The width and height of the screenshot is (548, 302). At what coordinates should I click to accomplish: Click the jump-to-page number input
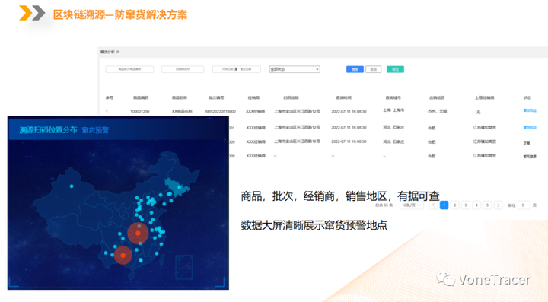[523, 205]
